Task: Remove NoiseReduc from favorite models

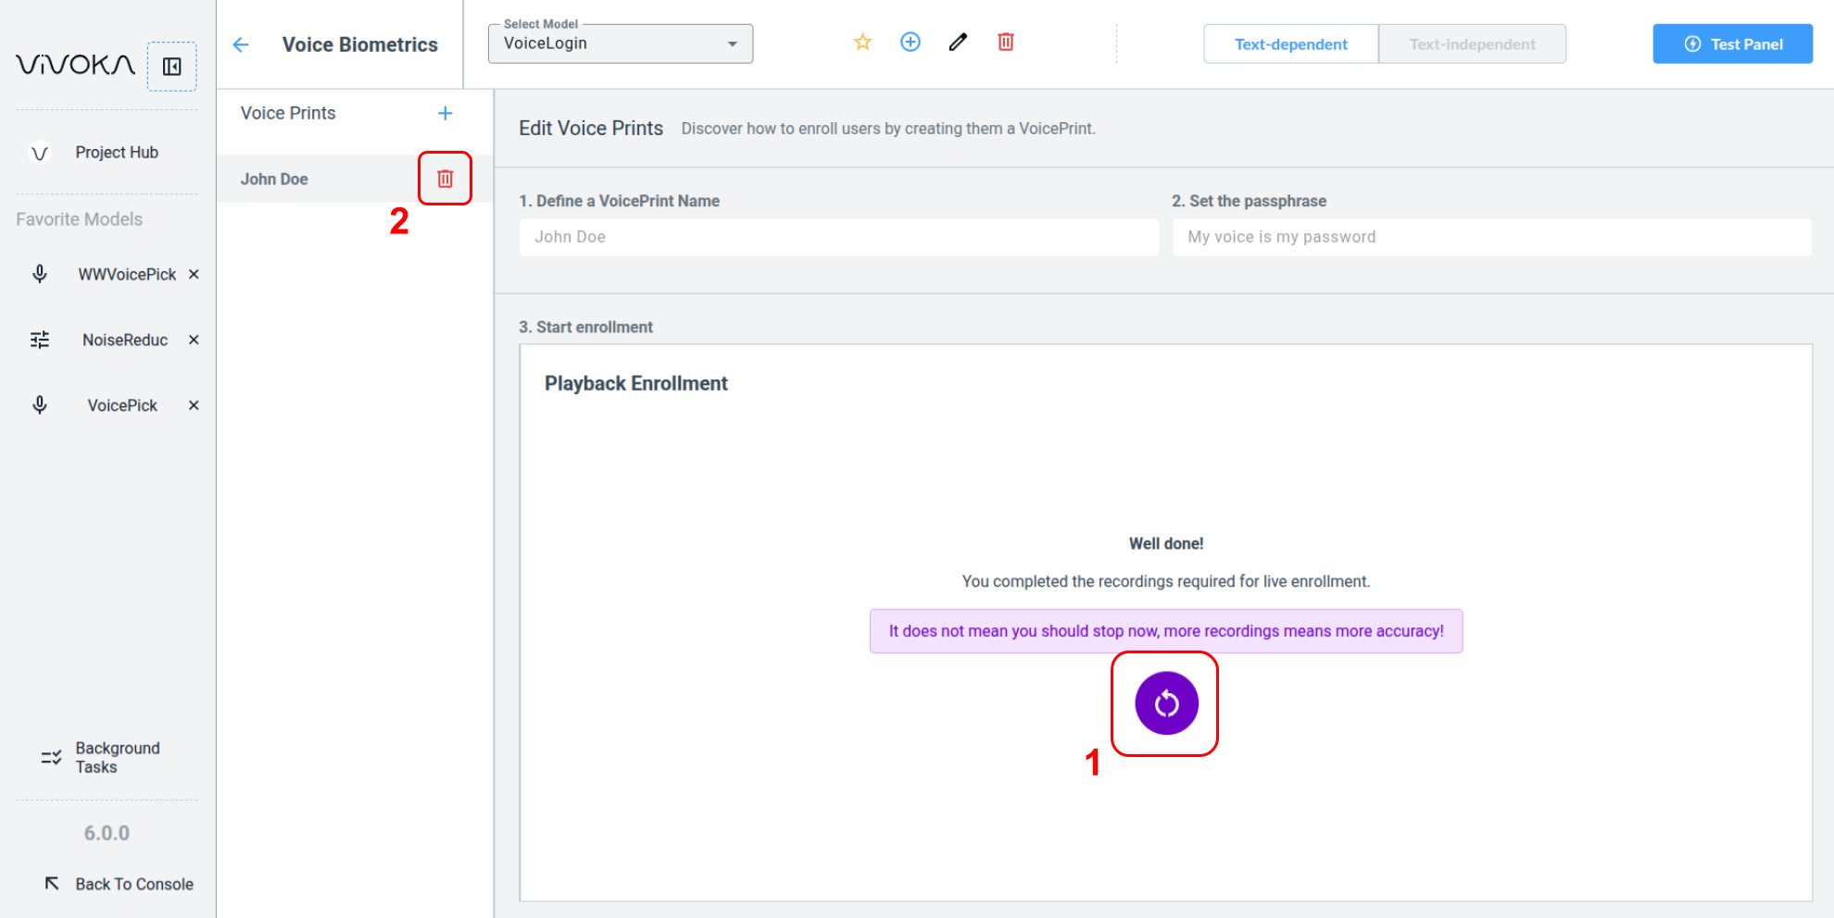Action: click(194, 340)
